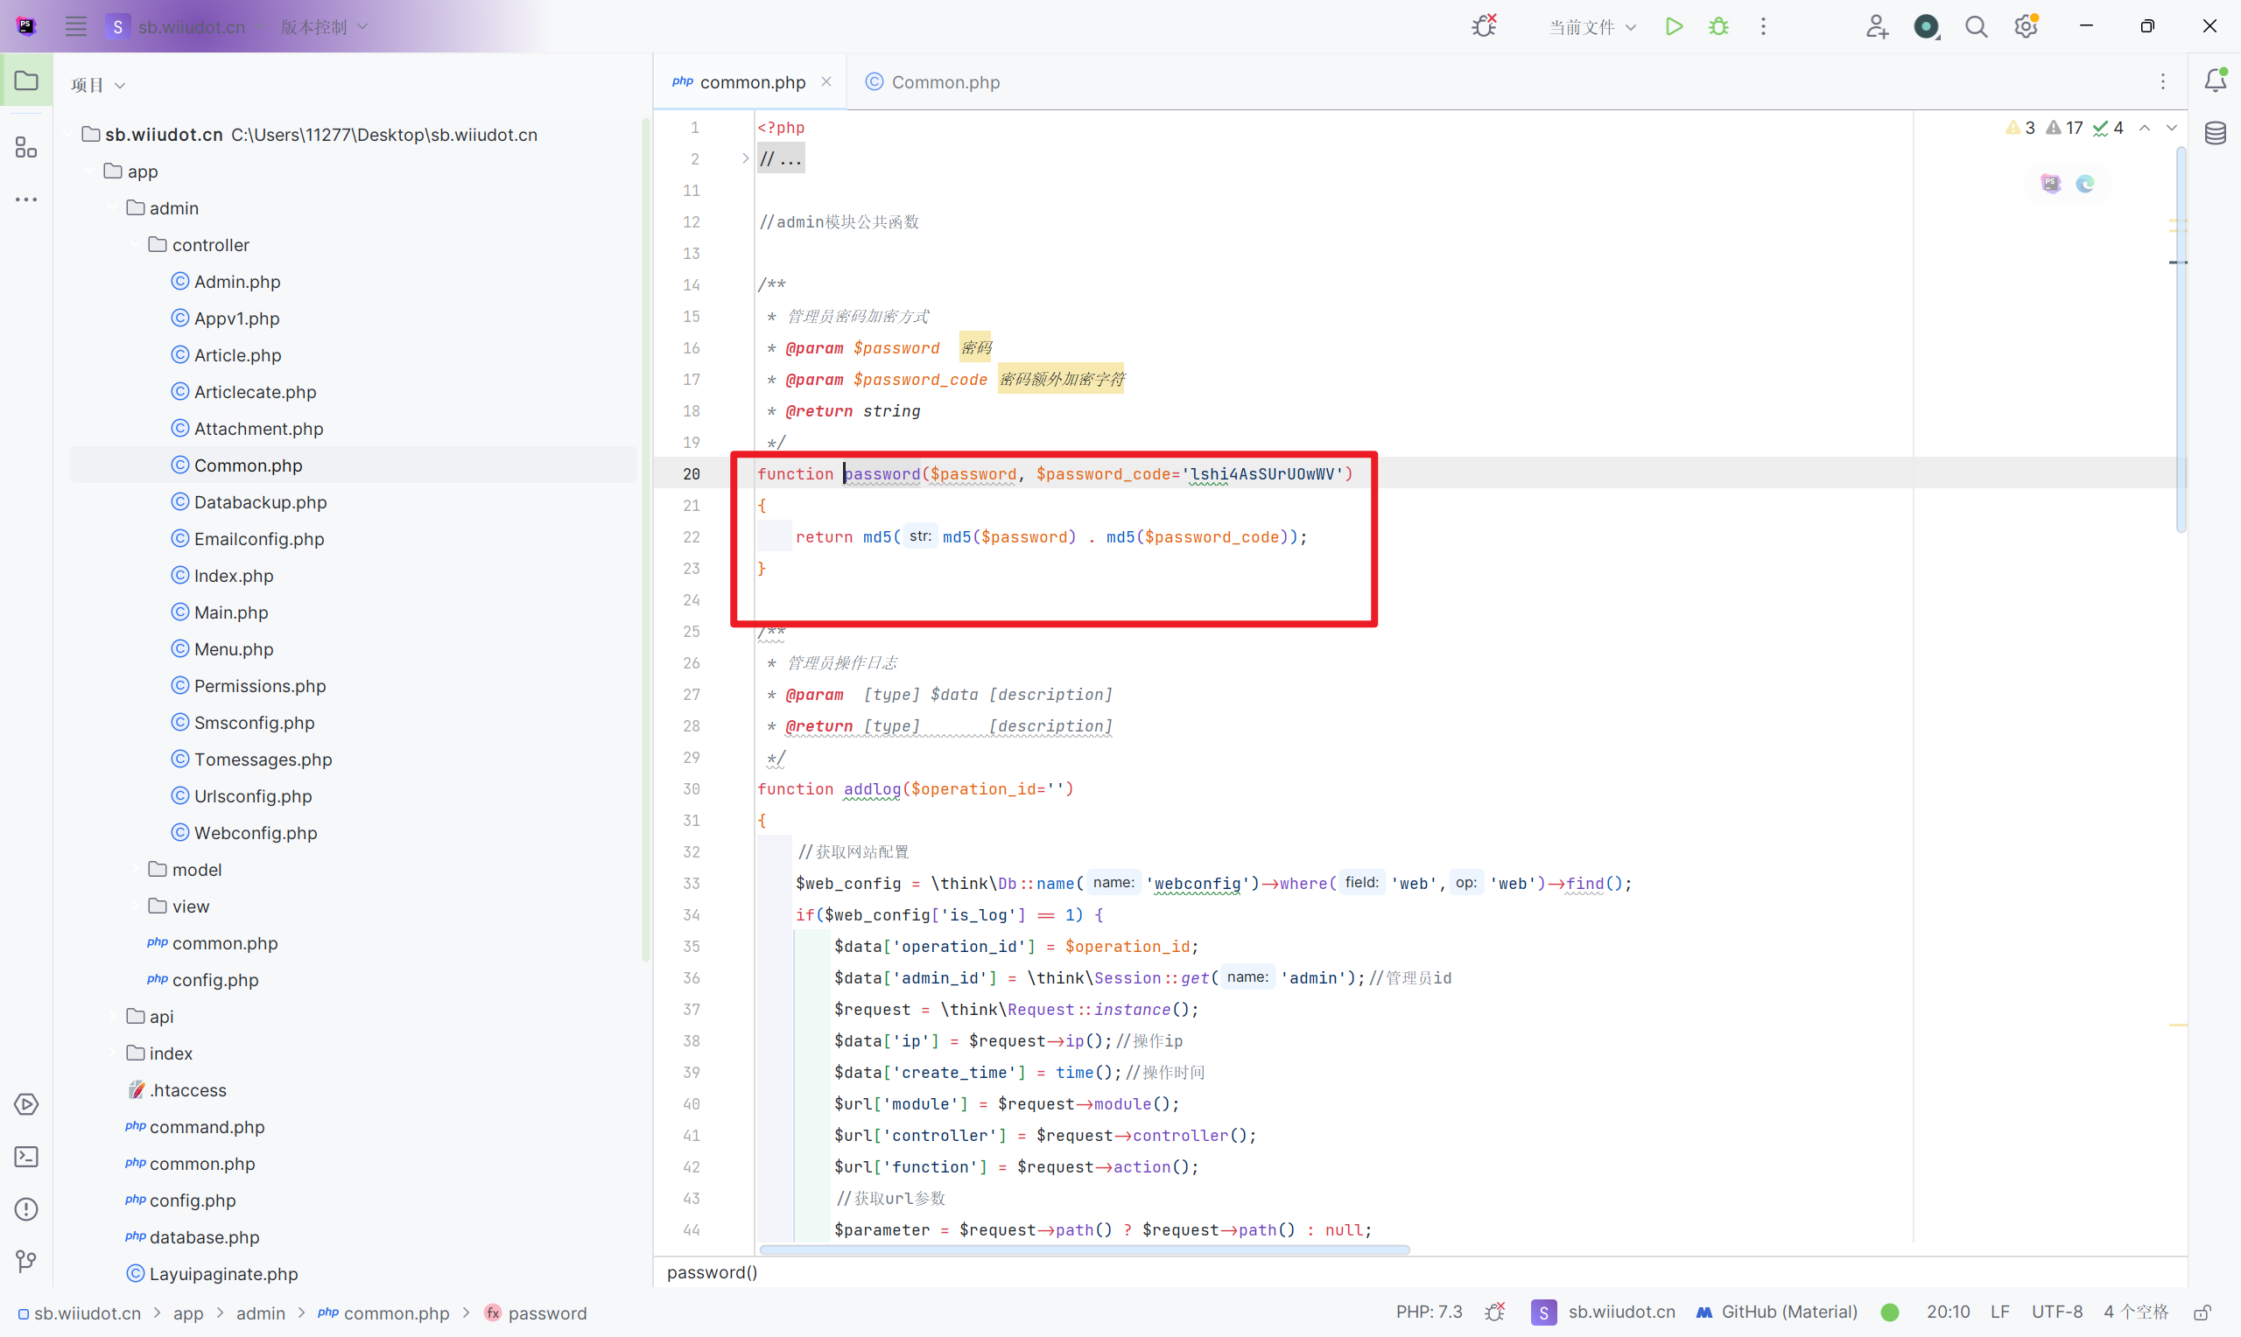Click the project tree vertical scrollbar
The width and height of the screenshot is (2241, 1337).
pos(645,541)
